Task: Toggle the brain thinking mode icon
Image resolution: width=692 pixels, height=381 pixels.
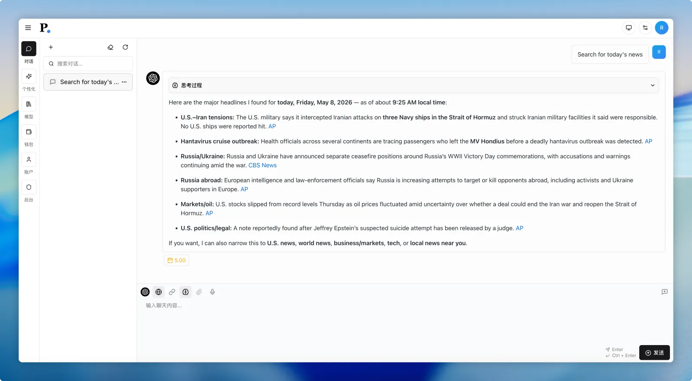Action: pos(186,292)
